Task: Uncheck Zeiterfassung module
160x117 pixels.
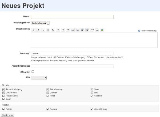Action: [x=48, y=90]
